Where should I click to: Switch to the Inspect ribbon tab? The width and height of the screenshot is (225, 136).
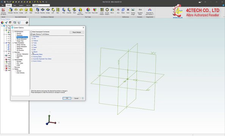(21, 5)
